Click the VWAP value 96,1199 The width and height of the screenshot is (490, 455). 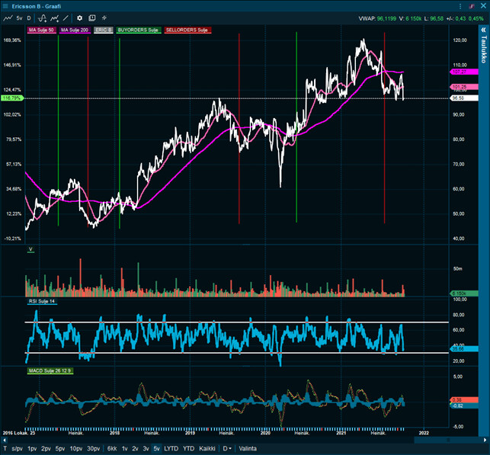click(386, 18)
